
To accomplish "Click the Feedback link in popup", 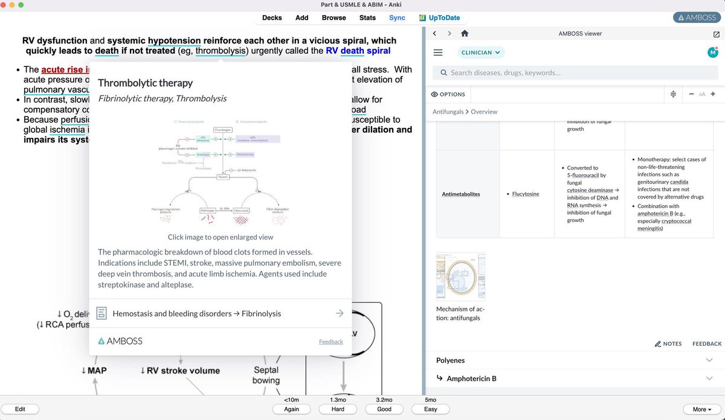I will 331,342.
